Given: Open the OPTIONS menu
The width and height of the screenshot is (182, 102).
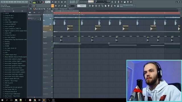Looking at the screenshot, I should (19, 2).
